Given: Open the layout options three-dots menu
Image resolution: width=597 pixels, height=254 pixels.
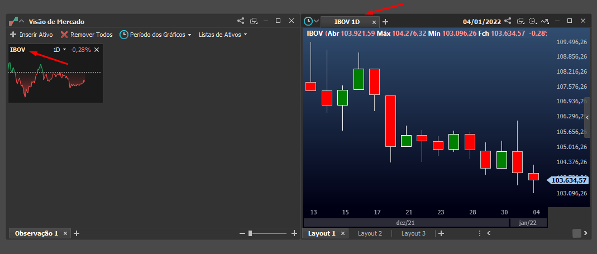Looking at the screenshot, I should coord(479,233).
